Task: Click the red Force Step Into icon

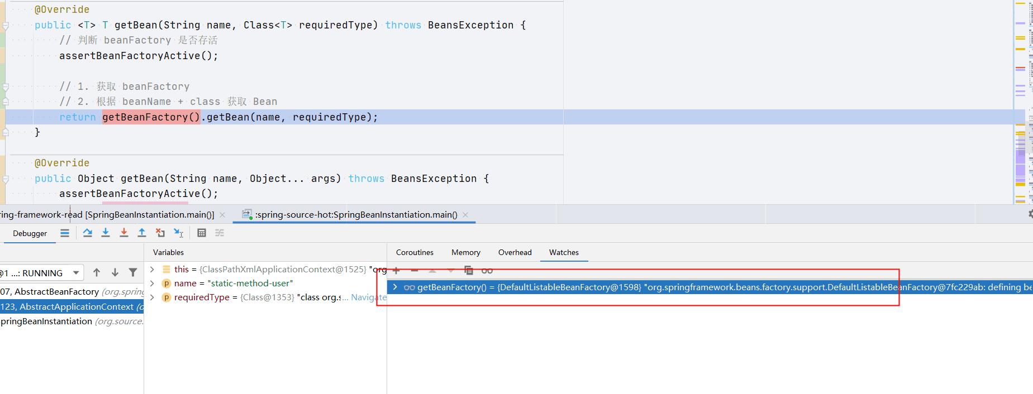Action: 124,233
